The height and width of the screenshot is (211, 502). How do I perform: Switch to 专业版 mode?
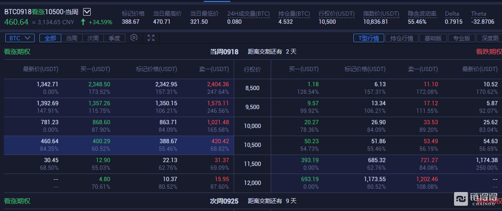(461, 38)
